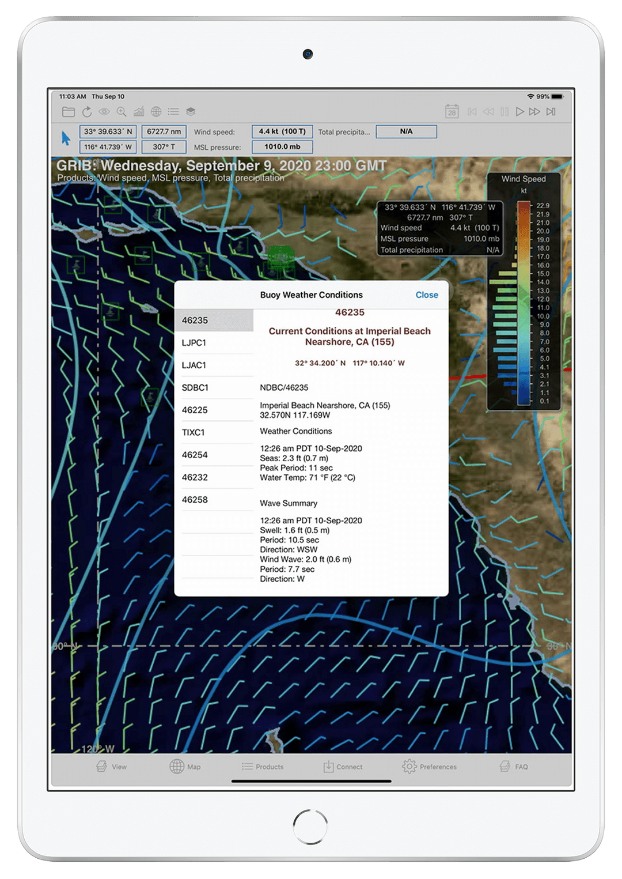Step forward with the fast-forward button

click(x=534, y=112)
